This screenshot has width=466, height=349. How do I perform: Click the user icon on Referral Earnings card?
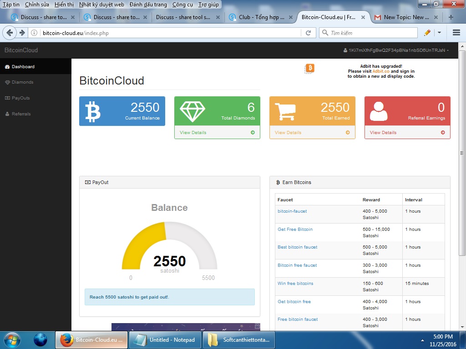(x=379, y=111)
